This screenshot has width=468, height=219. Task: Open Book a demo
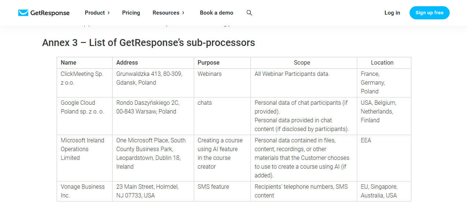coord(216,13)
